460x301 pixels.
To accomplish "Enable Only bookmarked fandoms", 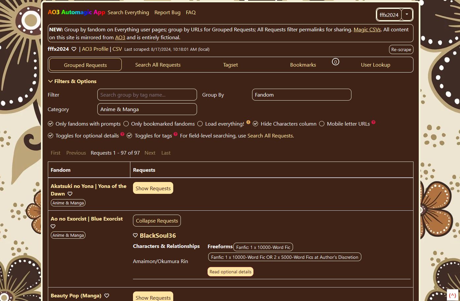I will [x=126, y=124].
